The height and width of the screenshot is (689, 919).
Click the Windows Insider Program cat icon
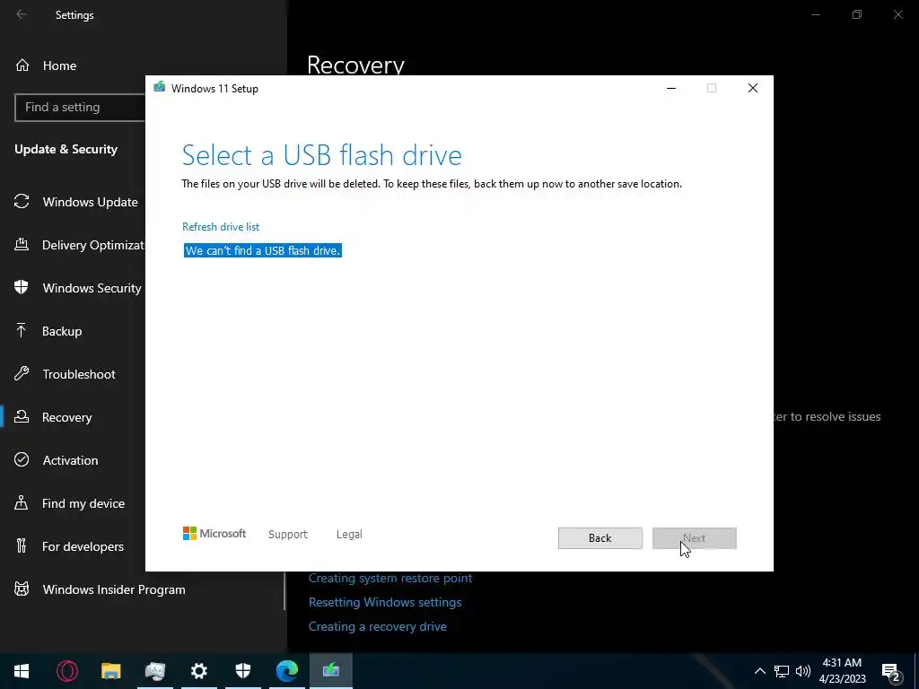pos(22,589)
